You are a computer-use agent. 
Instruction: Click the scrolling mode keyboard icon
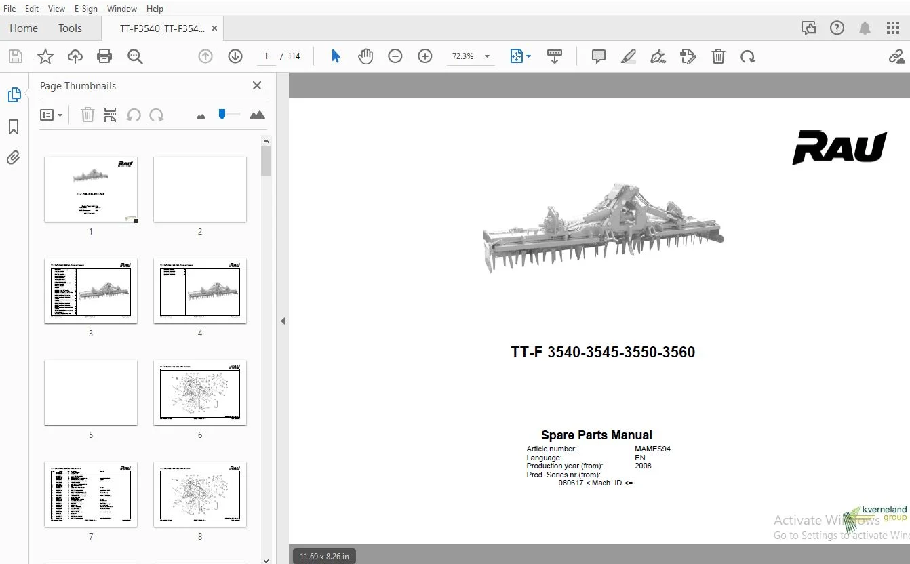[555, 56]
